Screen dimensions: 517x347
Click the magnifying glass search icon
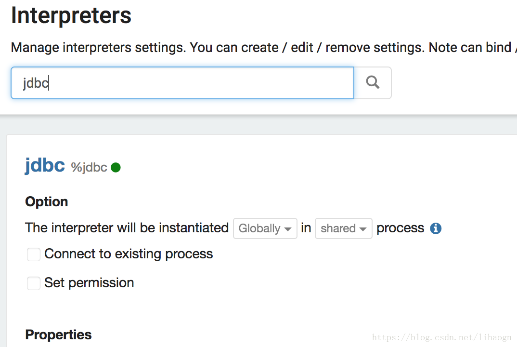tap(373, 82)
